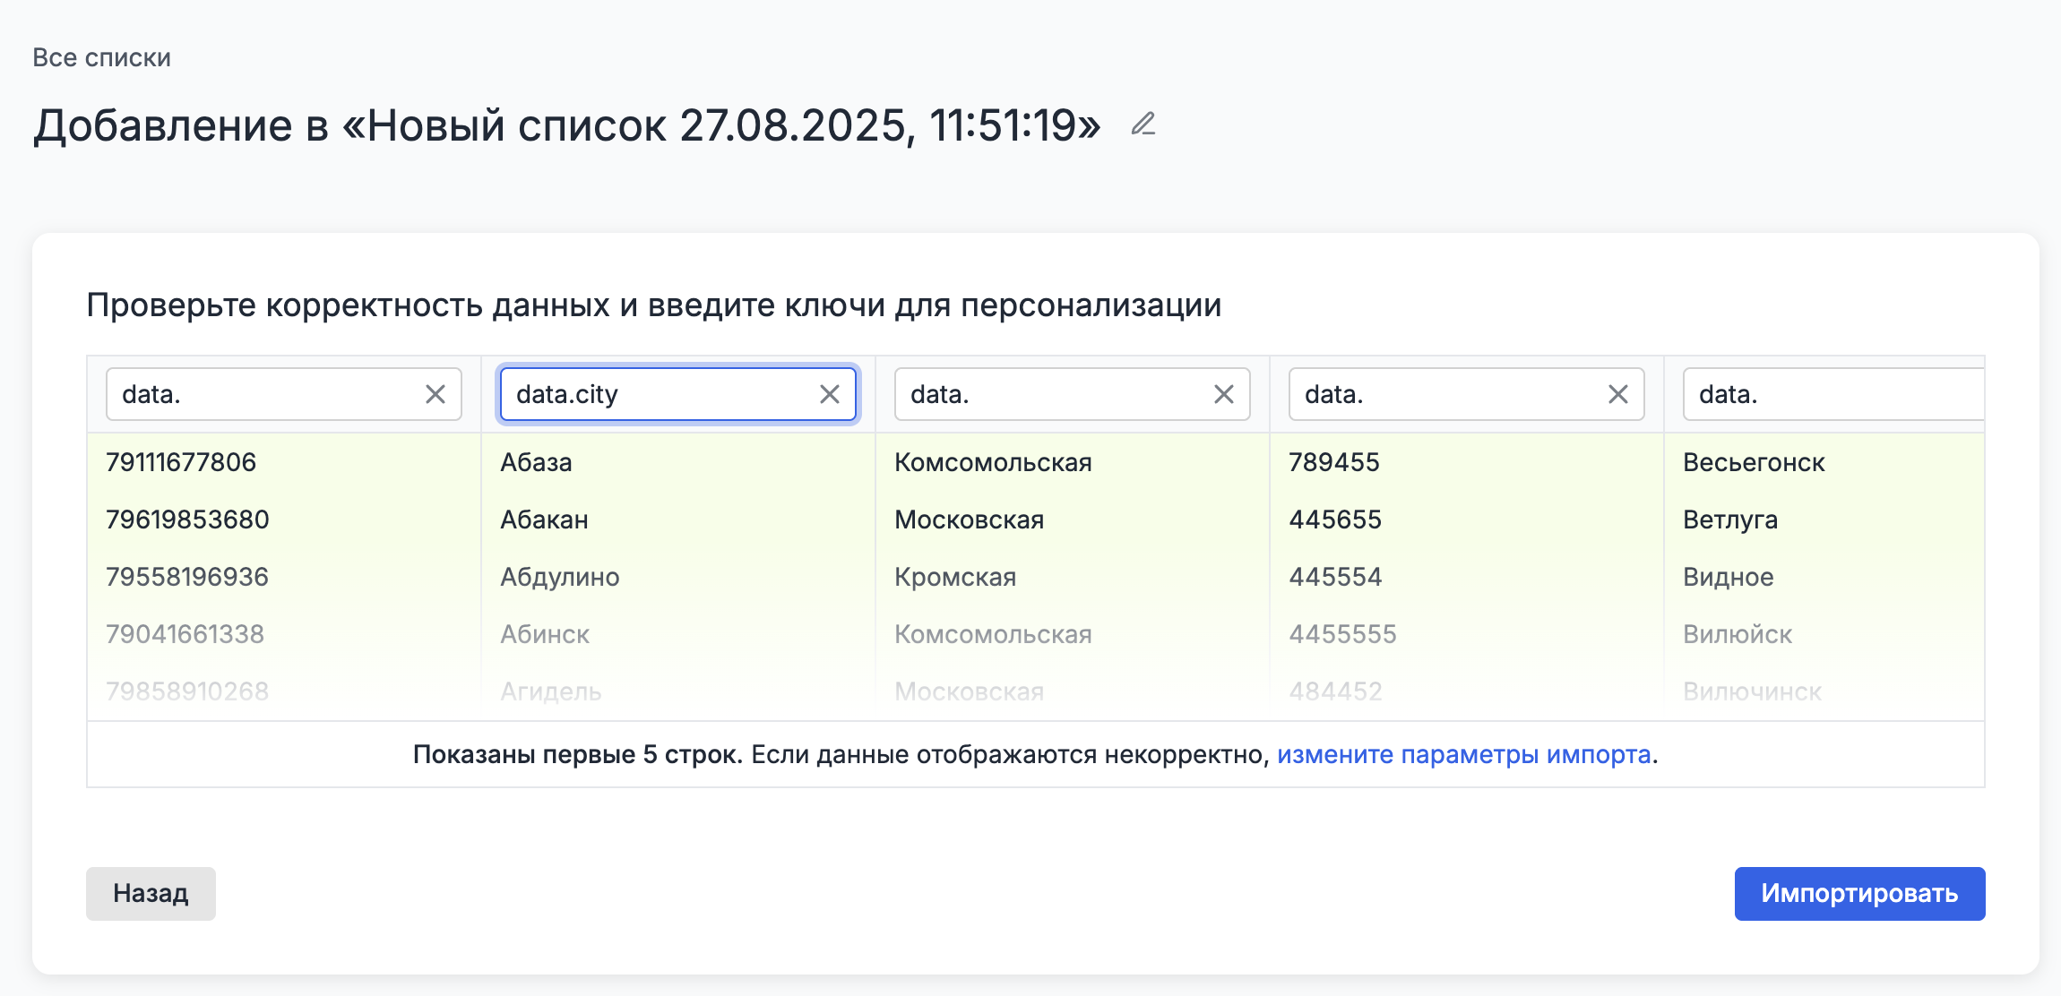The height and width of the screenshot is (996, 2061).
Task: Clear the data.city field with X
Action: pyautogui.click(x=830, y=394)
